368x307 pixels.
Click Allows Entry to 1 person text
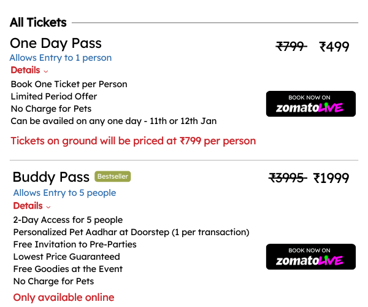coord(61,58)
